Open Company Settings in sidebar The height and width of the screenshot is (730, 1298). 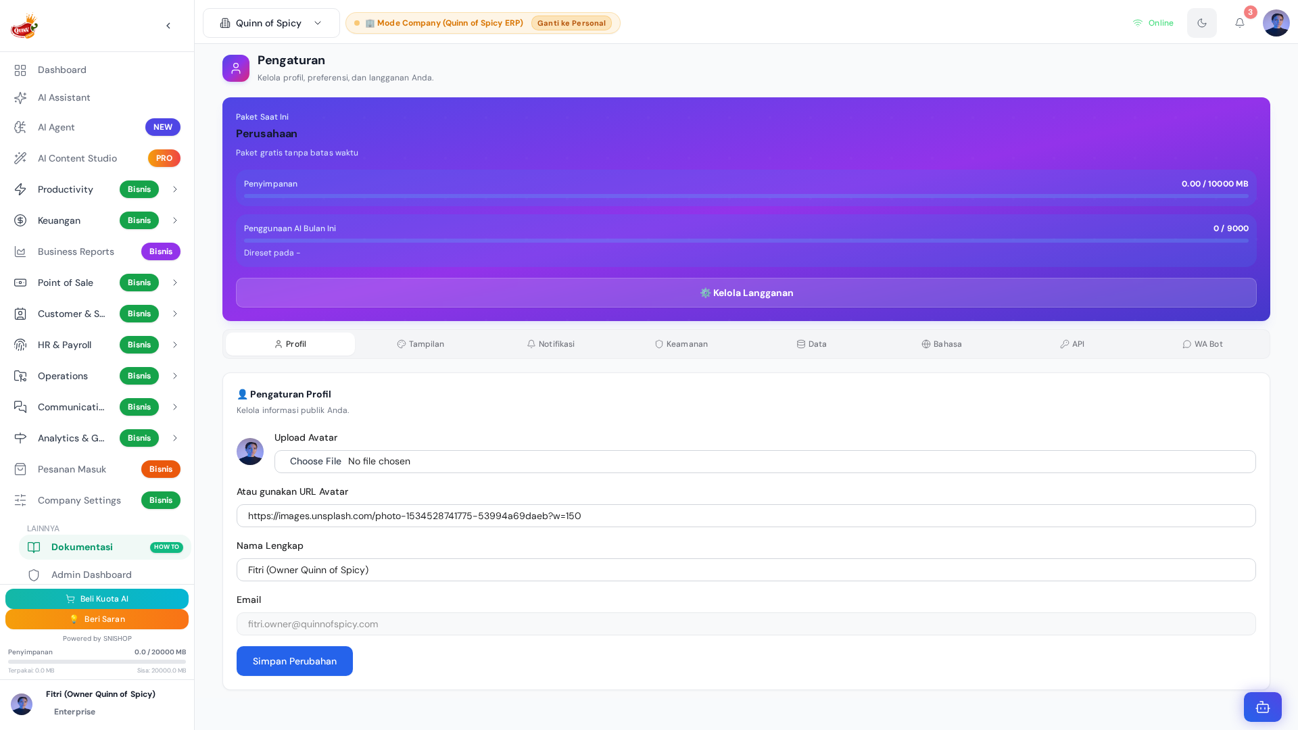(97, 500)
